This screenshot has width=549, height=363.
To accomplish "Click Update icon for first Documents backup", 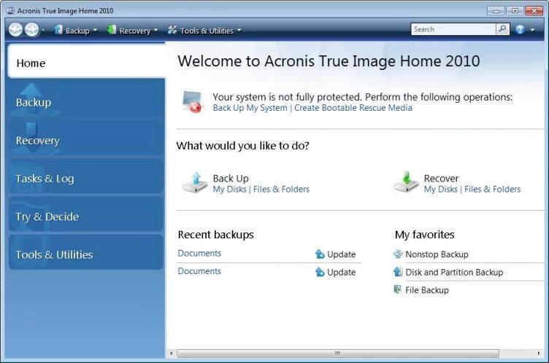I will pyautogui.click(x=320, y=254).
